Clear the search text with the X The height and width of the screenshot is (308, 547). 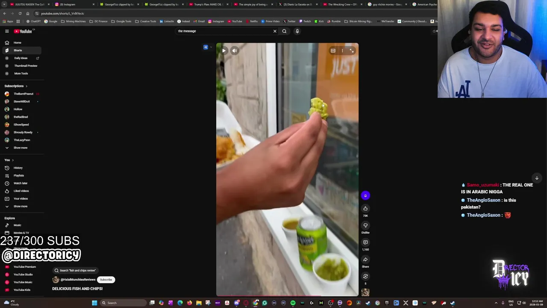click(275, 31)
